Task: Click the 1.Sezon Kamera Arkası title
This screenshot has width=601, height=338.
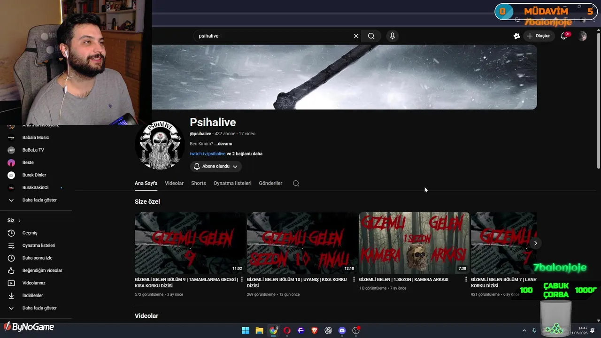Action: [403, 279]
